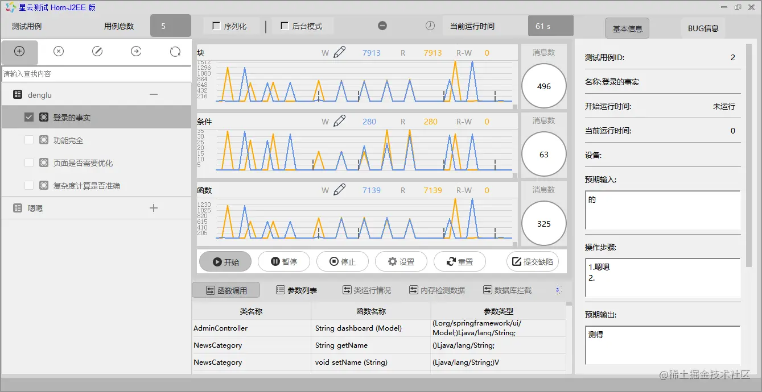This screenshot has height=392, width=762.
Task: Check the 功能完全 checkbox
Action: pos(29,140)
